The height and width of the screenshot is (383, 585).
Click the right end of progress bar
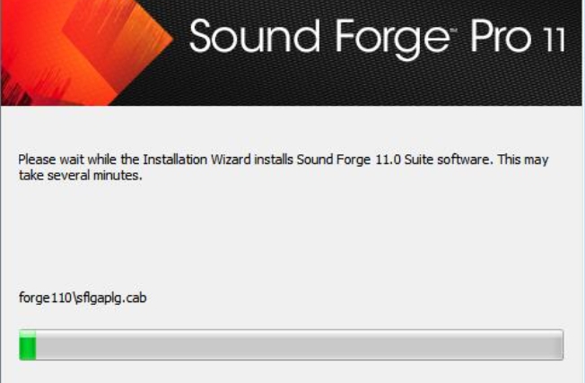point(560,345)
